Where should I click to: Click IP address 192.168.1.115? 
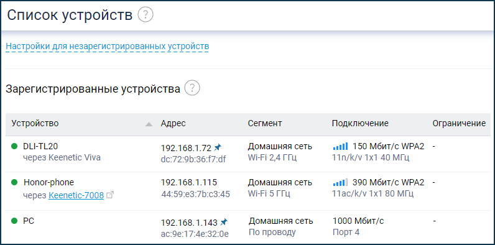click(189, 182)
